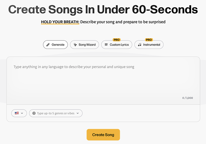Click the circle icon in the genres field
The width and height of the screenshot is (206, 144).
(34, 113)
